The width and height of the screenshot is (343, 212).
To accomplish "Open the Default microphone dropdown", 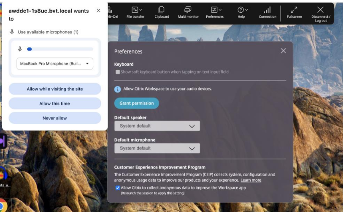I will [x=157, y=148].
